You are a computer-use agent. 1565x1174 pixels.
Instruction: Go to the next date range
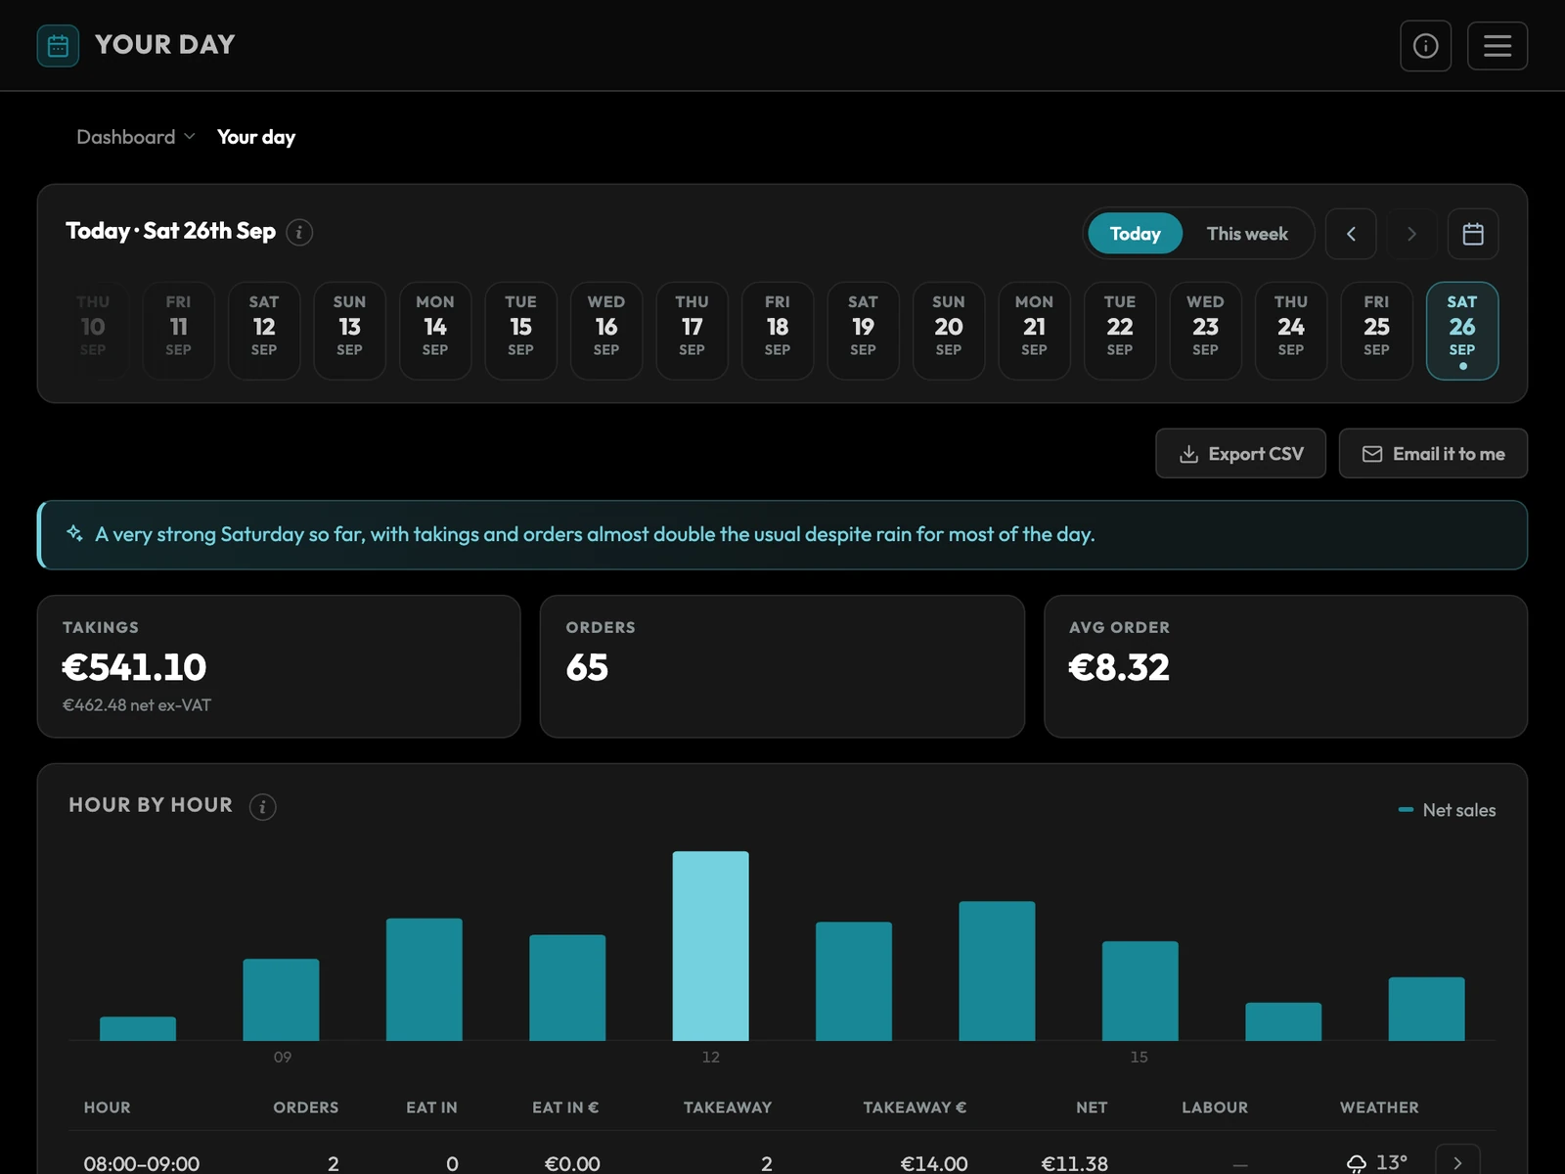[x=1411, y=234]
